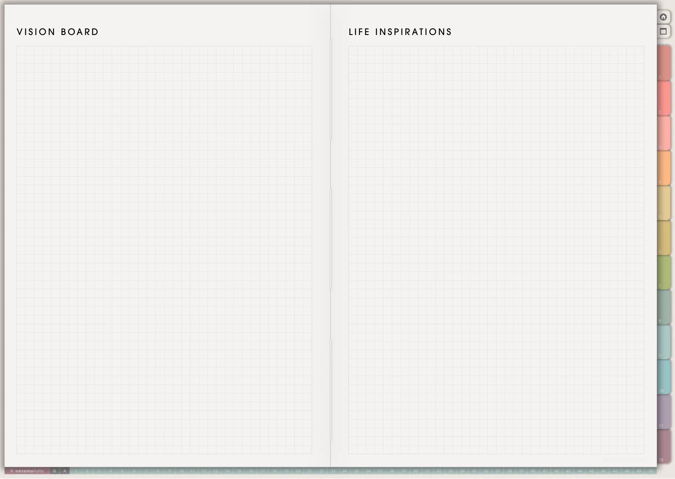Jump to week 23 in bottom bar
The width and height of the screenshot is (675, 479).
coord(333,471)
